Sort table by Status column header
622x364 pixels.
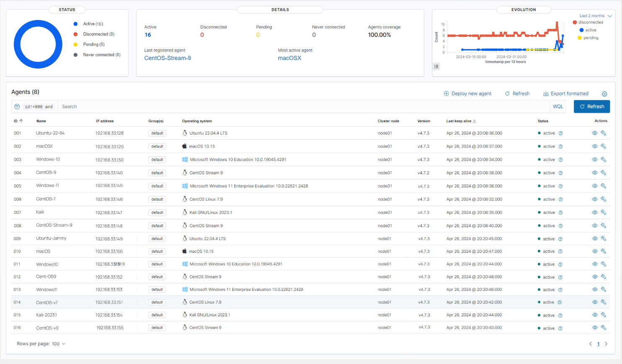point(543,121)
